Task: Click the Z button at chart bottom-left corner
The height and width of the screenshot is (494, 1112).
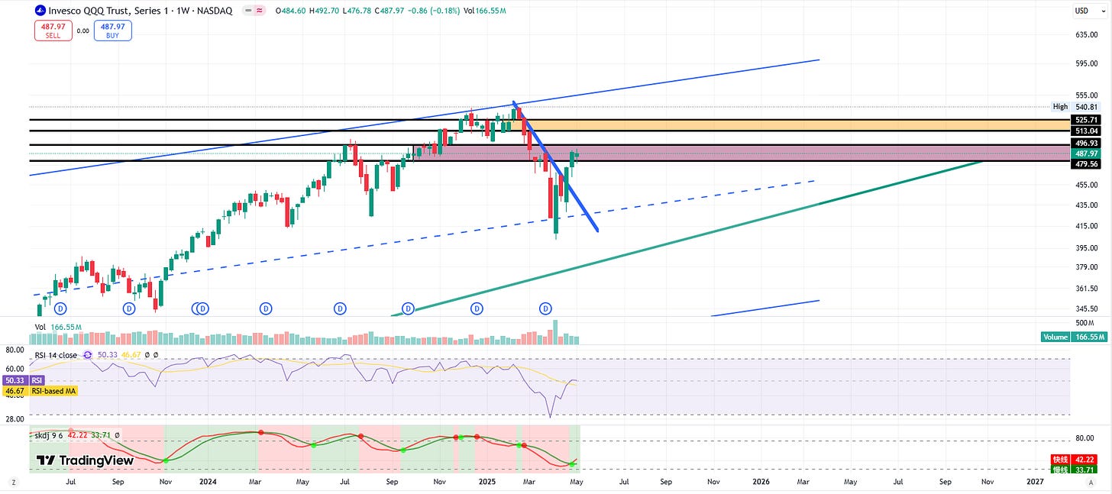Action: (x=13, y=482)
